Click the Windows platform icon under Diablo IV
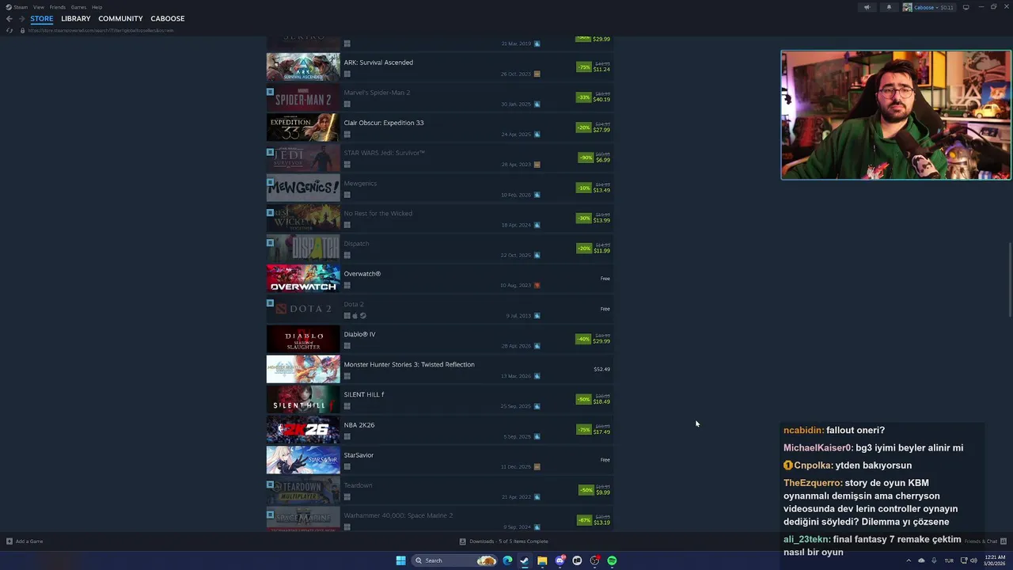Image resolution: width=1013 pixels, height=570 pixels. tap(347, 346)
